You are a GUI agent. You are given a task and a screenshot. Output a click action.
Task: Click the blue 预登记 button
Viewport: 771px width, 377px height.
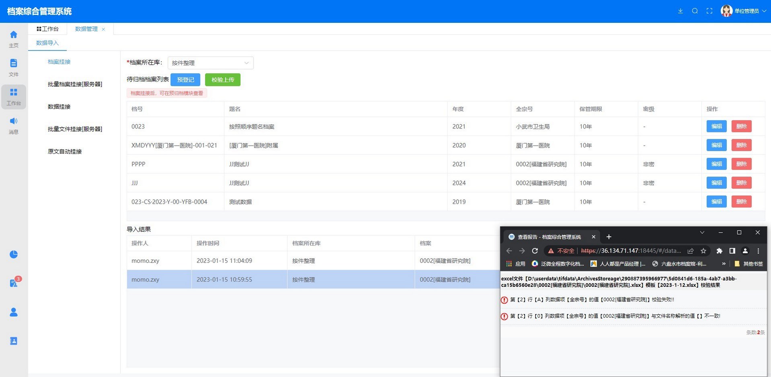coord(185,80)
